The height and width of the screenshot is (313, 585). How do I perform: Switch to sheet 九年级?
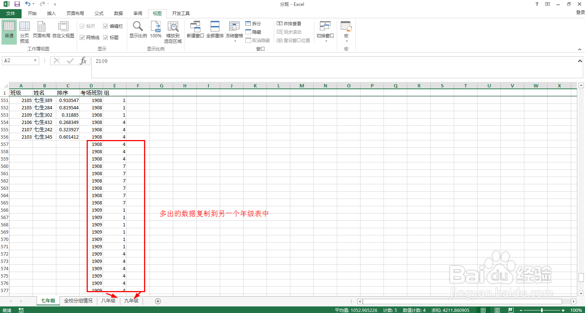[x=131, y=301]
